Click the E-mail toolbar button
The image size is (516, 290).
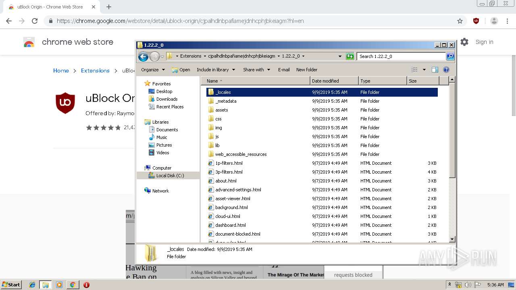[x=284, y=70]
